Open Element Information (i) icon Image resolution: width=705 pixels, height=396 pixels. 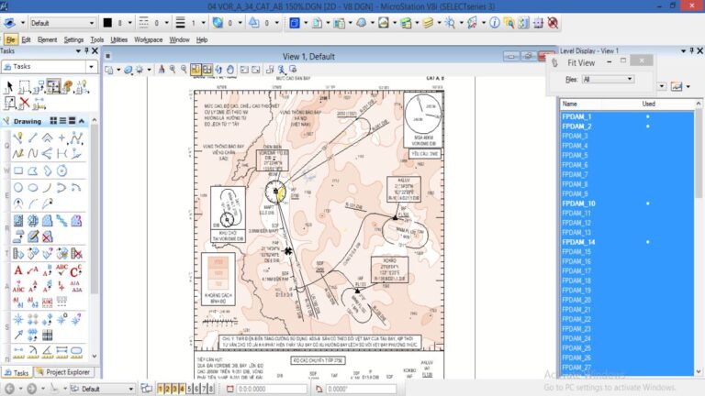coord(494,22)
